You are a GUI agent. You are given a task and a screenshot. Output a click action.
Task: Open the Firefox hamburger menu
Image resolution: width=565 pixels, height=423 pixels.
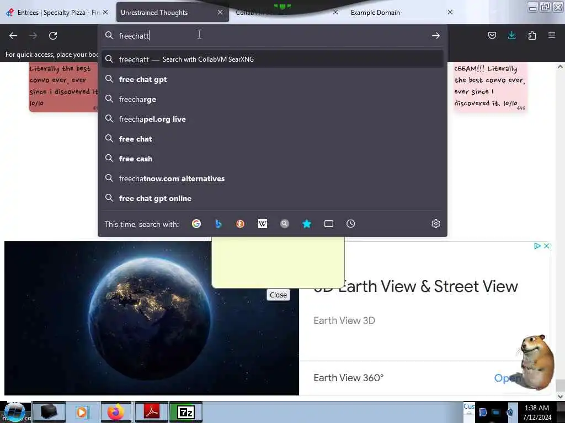(x=552, y=35)
